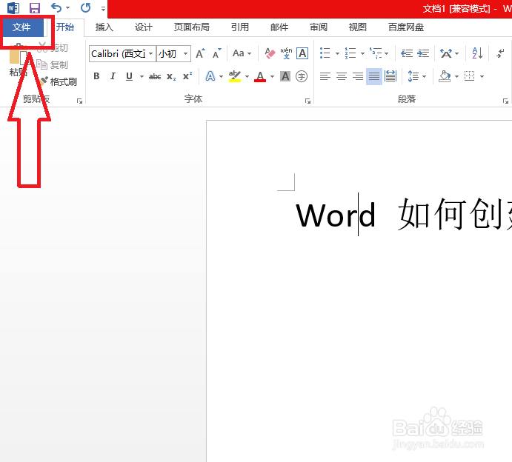Viewport: 512px width, 462px height.
Task: Click the Shading paint bucket icon
Action: pyautogui.click(x=445, y=77)
